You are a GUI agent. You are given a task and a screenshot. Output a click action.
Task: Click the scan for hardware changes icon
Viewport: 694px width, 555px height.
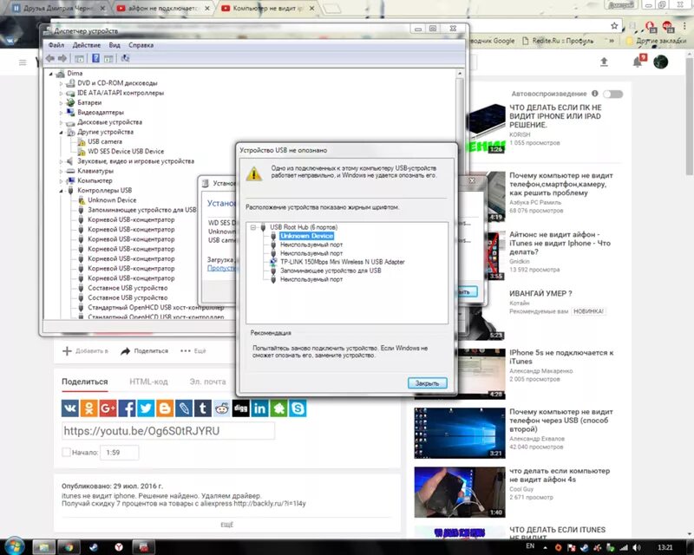(125, 58)
